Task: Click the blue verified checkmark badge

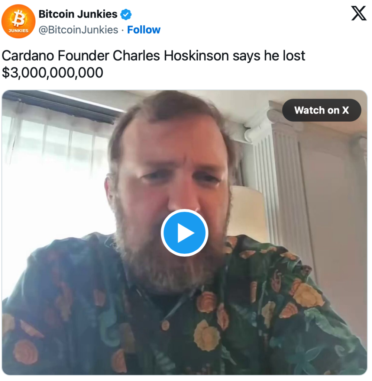Action: (126, 15)
